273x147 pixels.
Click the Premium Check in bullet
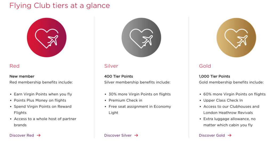pos(125,100)
